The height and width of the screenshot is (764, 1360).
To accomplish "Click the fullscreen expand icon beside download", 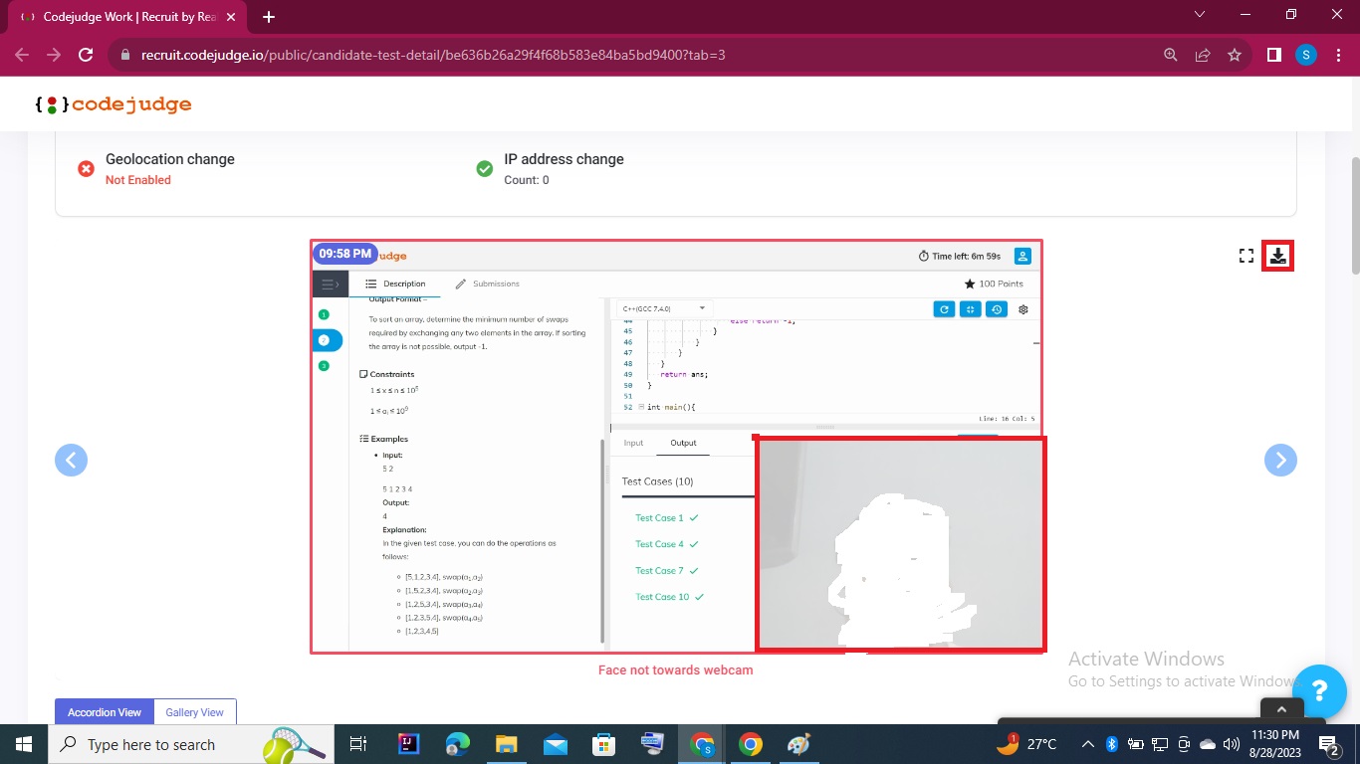I will click(x=1246, y=256).
